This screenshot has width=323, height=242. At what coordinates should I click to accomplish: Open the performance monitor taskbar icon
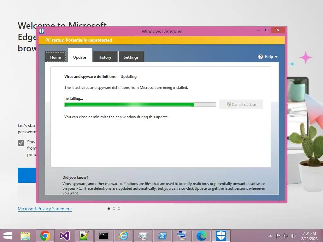pyautogui.click(x=143, y=236)
